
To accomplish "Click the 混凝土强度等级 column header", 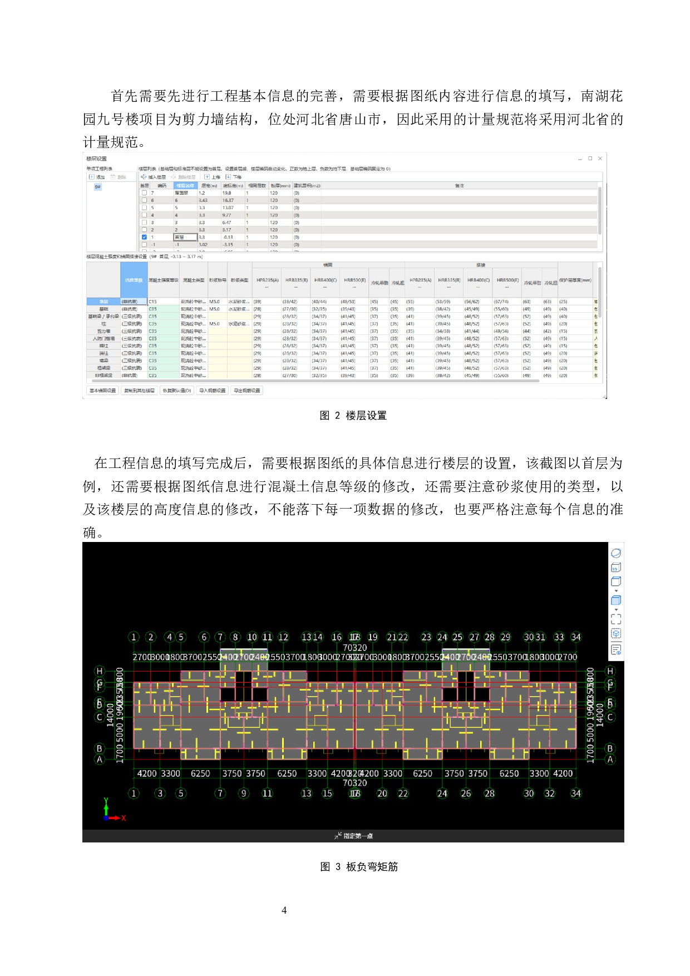I will tap(163, 280).
